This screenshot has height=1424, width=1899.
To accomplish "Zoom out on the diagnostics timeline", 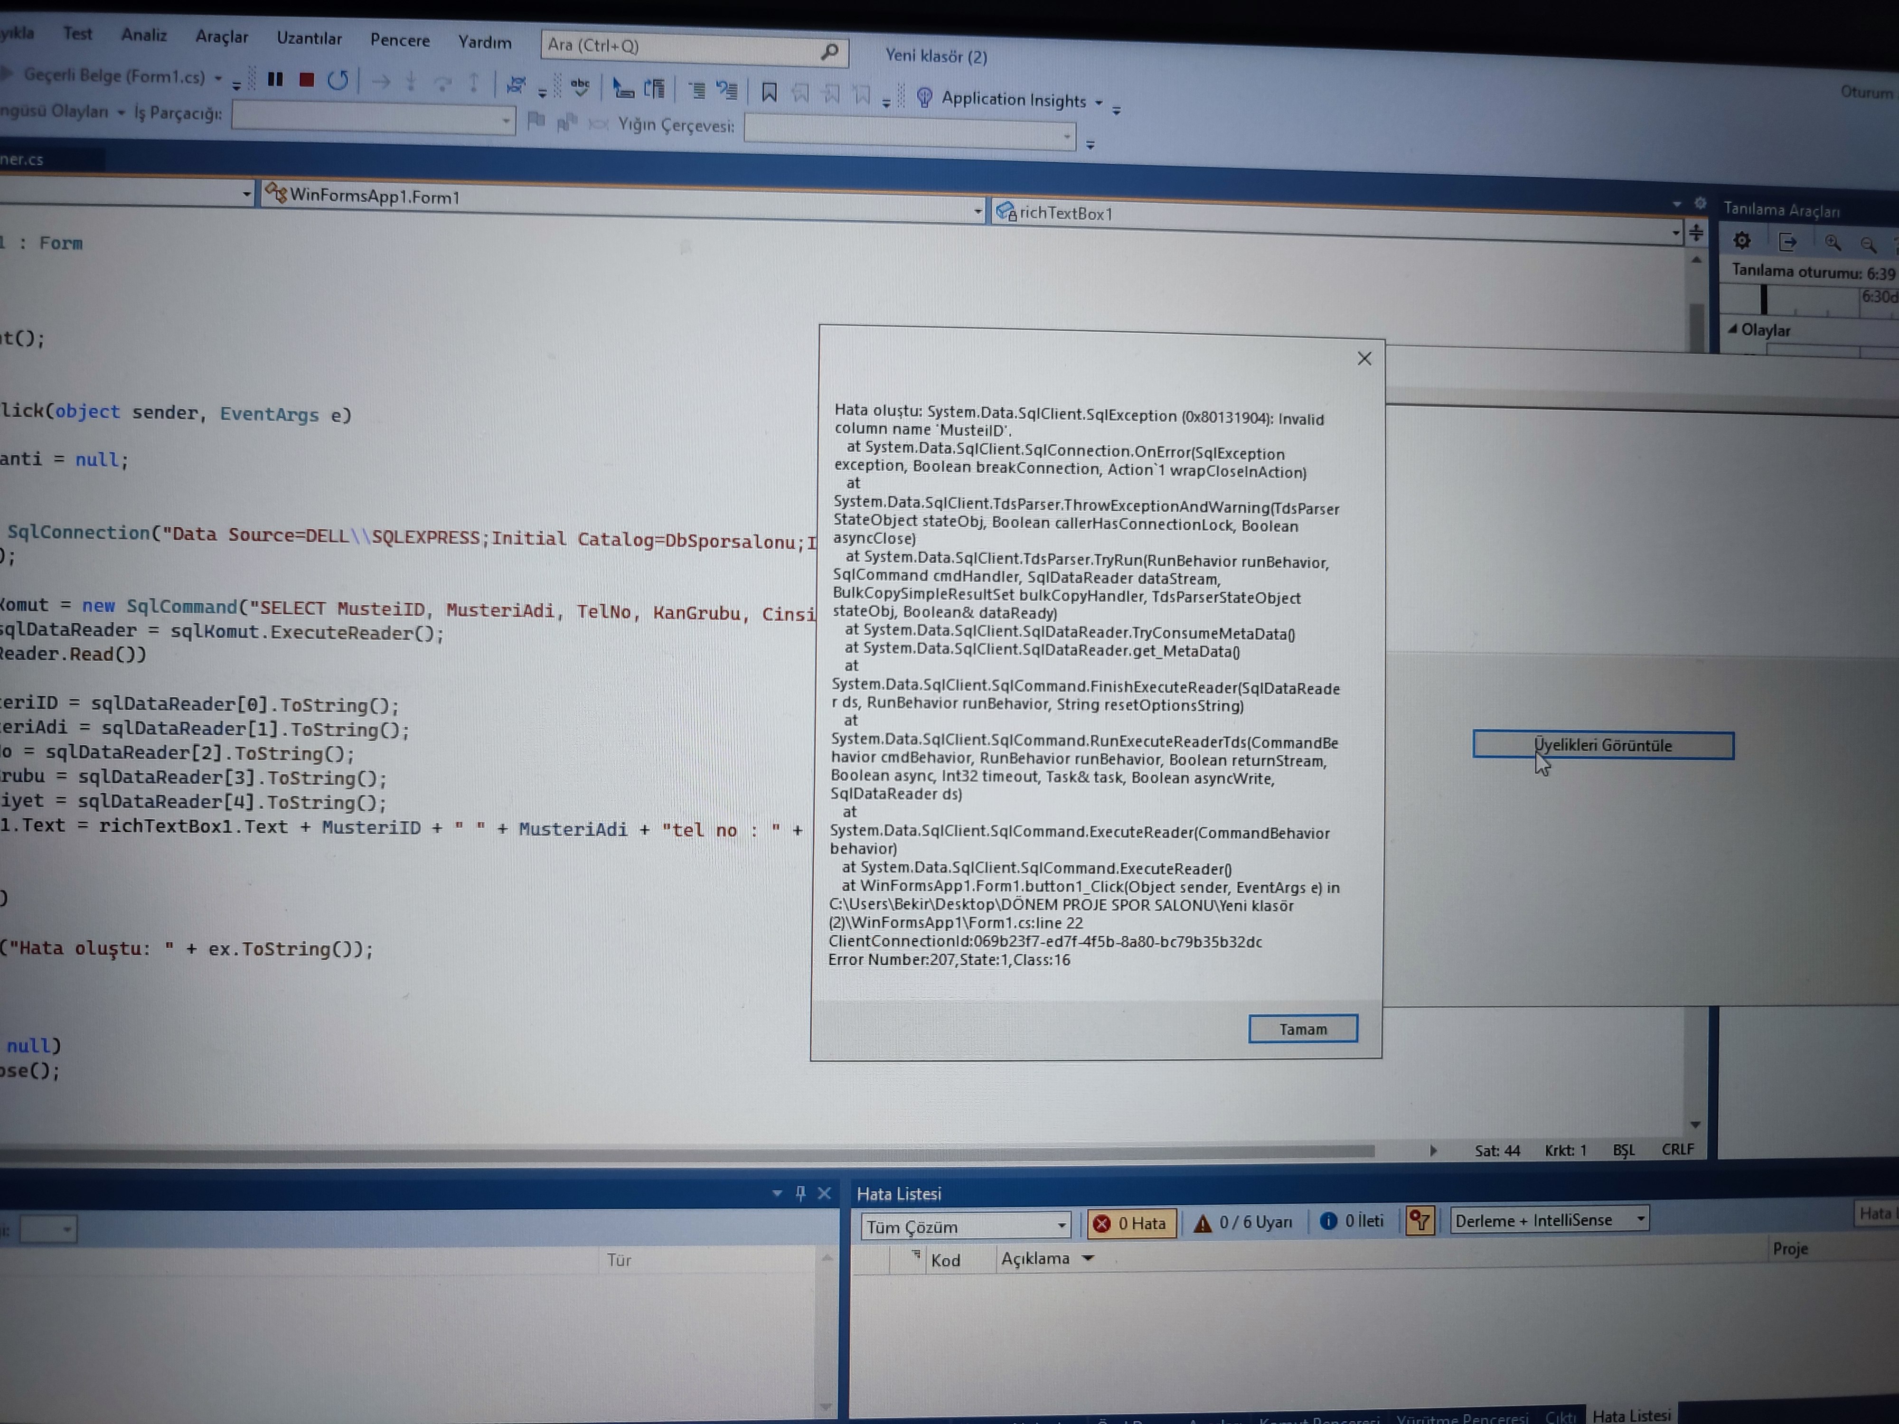I will click(x=1868, y=244).
